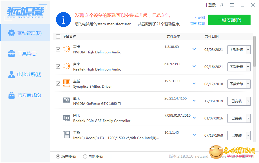
Task: Click the 未登录 login text
Action: 210,5
